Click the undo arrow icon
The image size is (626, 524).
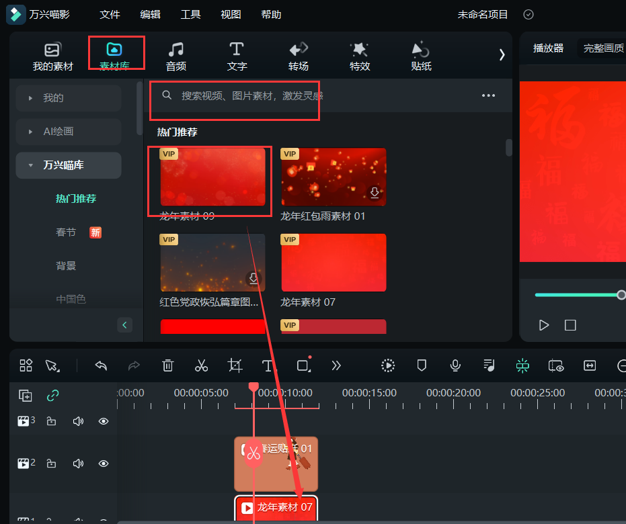coord(102,365)
